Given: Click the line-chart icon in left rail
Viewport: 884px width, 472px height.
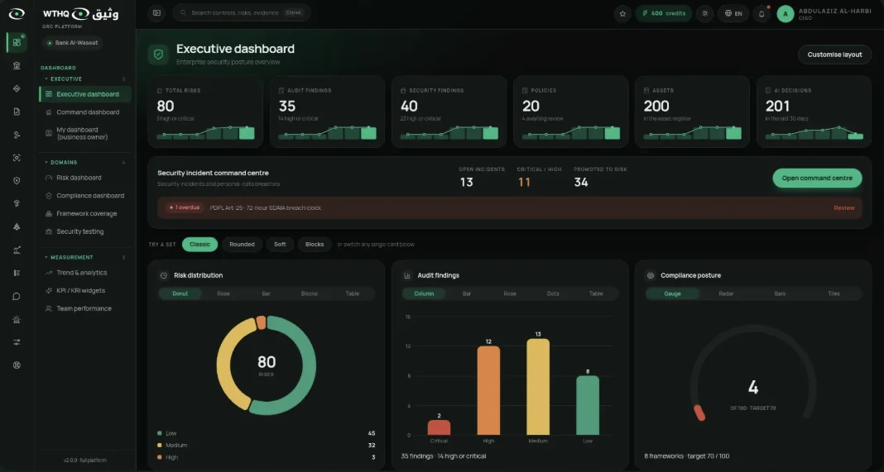Looking at the screenshot, I should pos(17,250).
